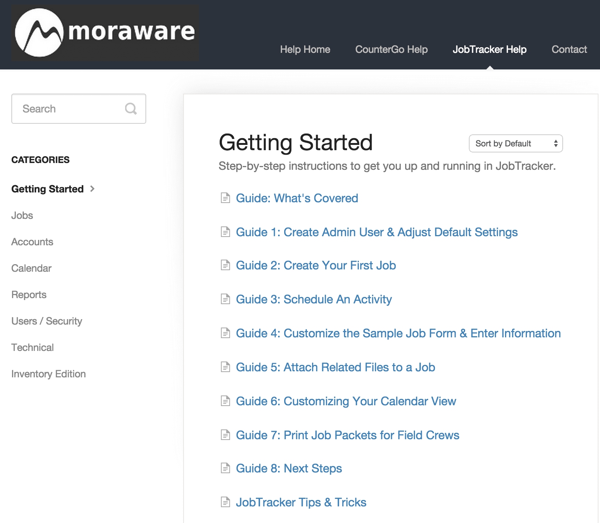Screen dimensions: 600x523
Task: Open Guide 8: Next Steps
Action: pos(289,468)
